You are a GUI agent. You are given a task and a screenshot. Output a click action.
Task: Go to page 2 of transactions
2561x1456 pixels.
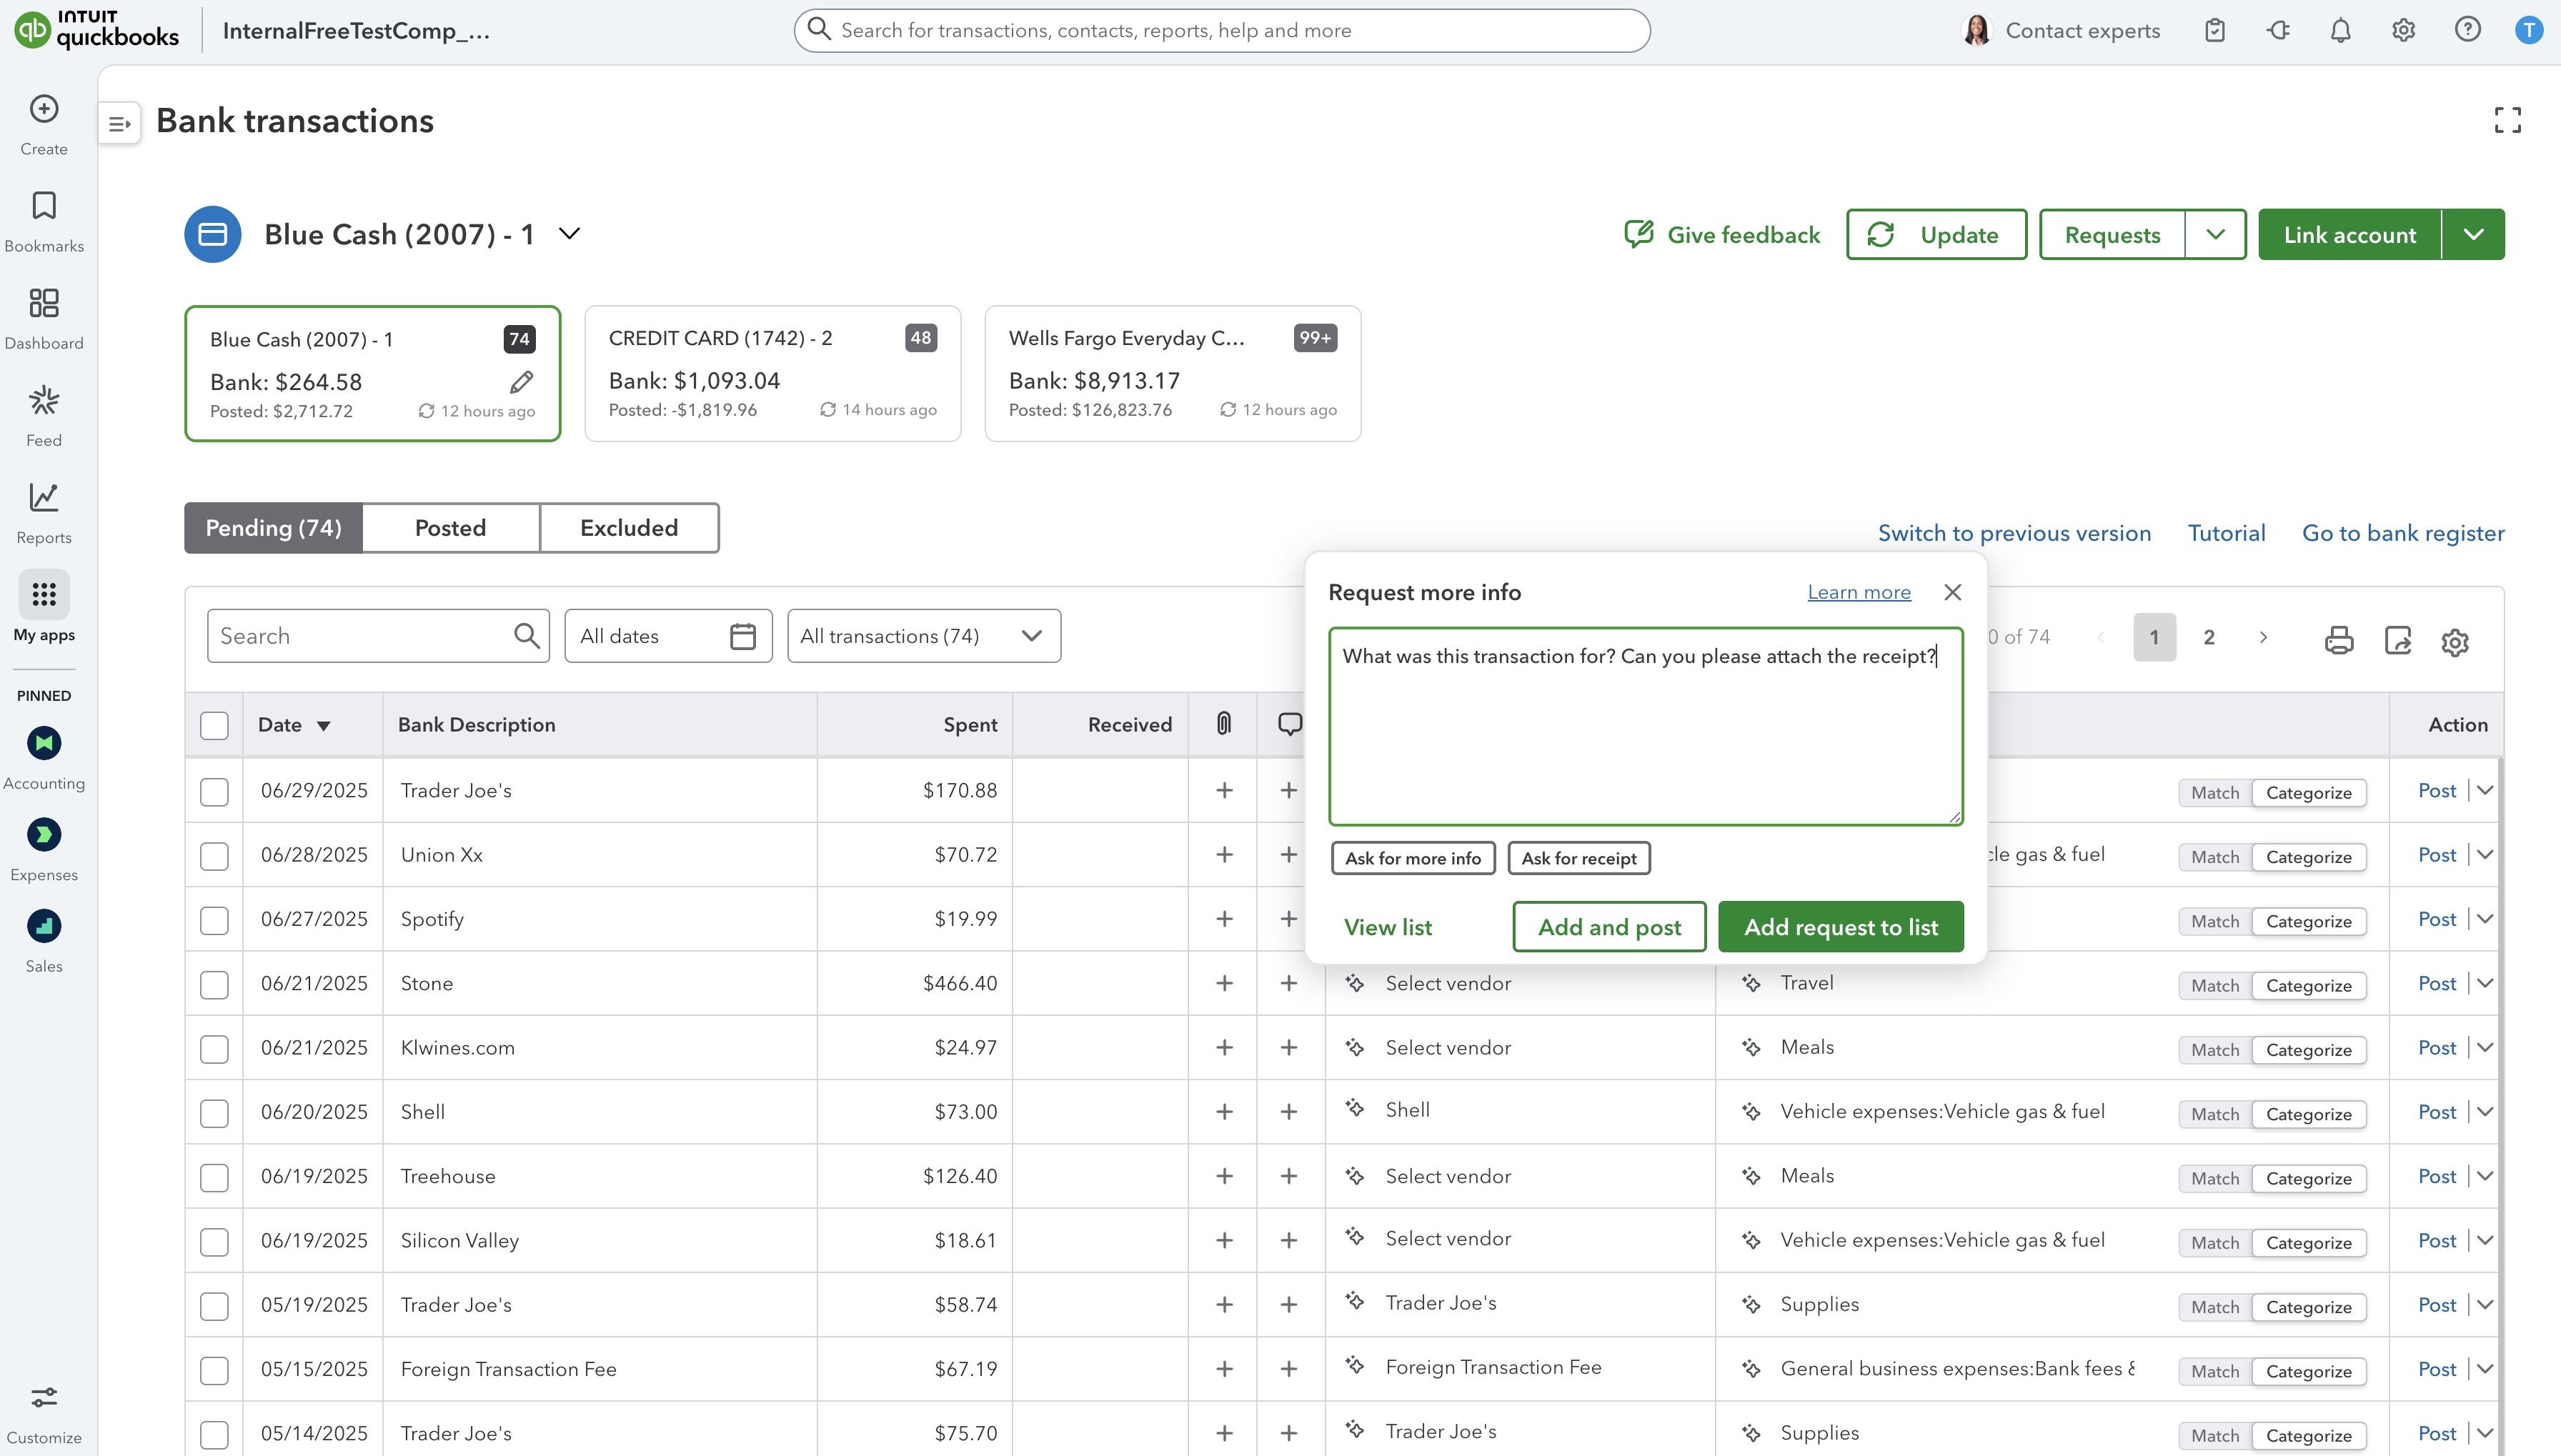pyautogui.click(x=2209, y=638)
